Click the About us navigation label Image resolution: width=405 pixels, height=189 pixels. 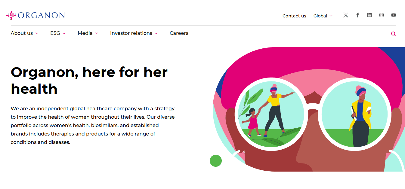[22, 33]
